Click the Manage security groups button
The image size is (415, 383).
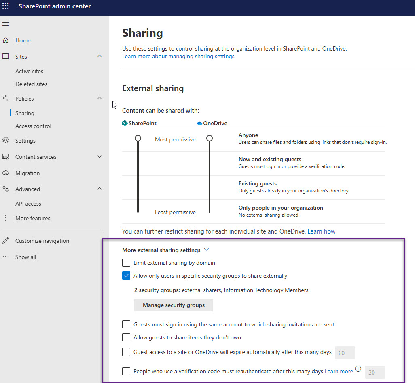(174, 305)
